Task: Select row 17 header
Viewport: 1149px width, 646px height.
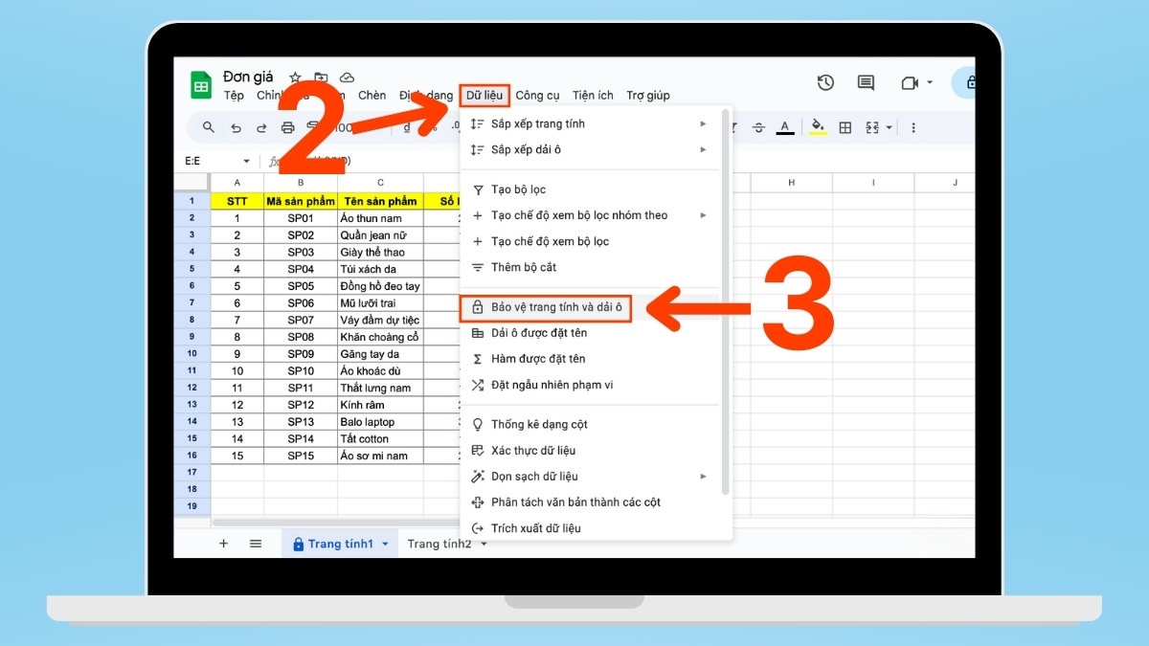Action: pyautogui.click(x=191, y=472)
